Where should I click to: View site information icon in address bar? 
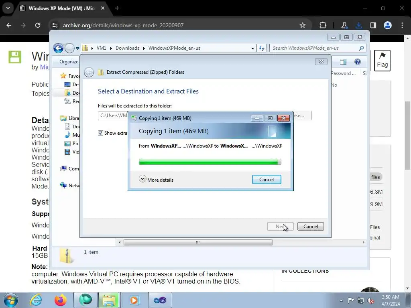[x=55, y=25]
